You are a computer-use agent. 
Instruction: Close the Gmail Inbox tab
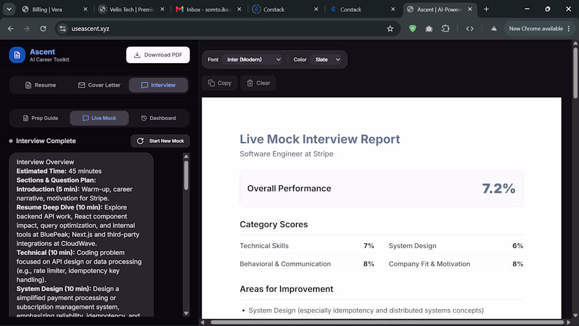coord(239,9)
